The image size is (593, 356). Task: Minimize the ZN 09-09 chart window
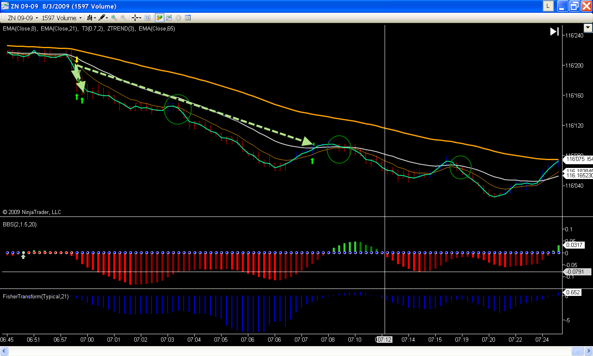562,6
